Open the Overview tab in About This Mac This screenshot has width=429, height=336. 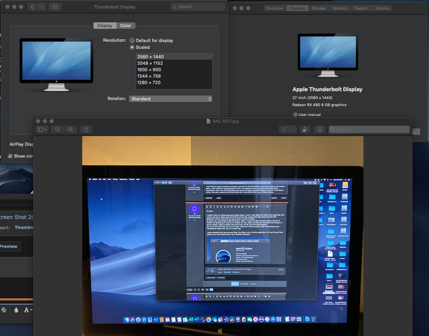point(274,8)
